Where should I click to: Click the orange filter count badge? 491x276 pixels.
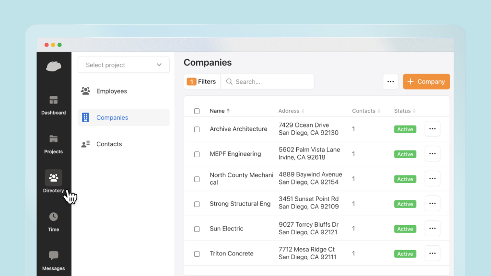tap(192, 81)
